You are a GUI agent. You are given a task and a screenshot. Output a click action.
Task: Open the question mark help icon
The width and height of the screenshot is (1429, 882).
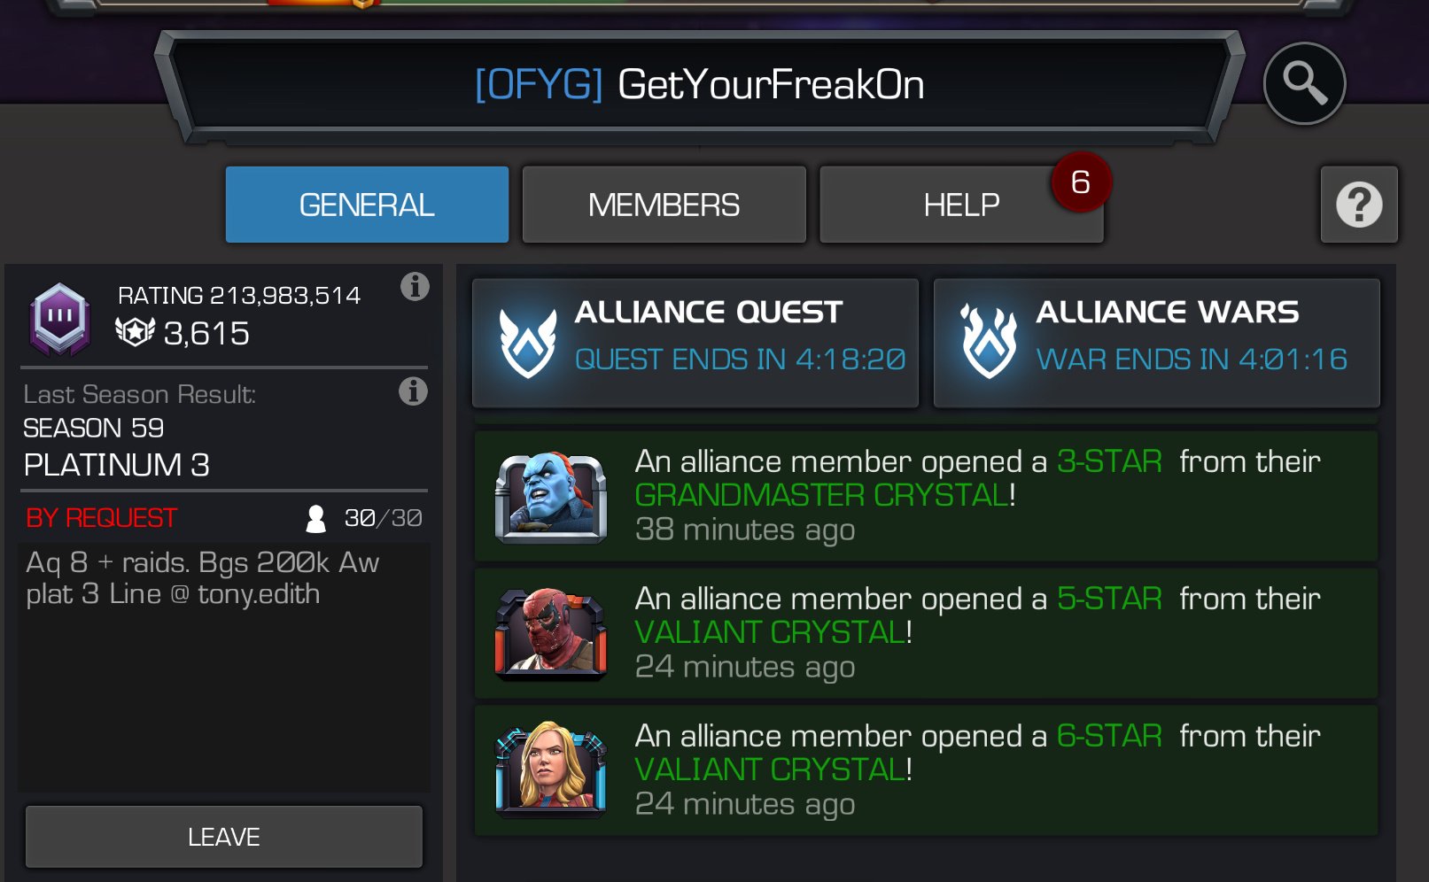[1359, 205]
